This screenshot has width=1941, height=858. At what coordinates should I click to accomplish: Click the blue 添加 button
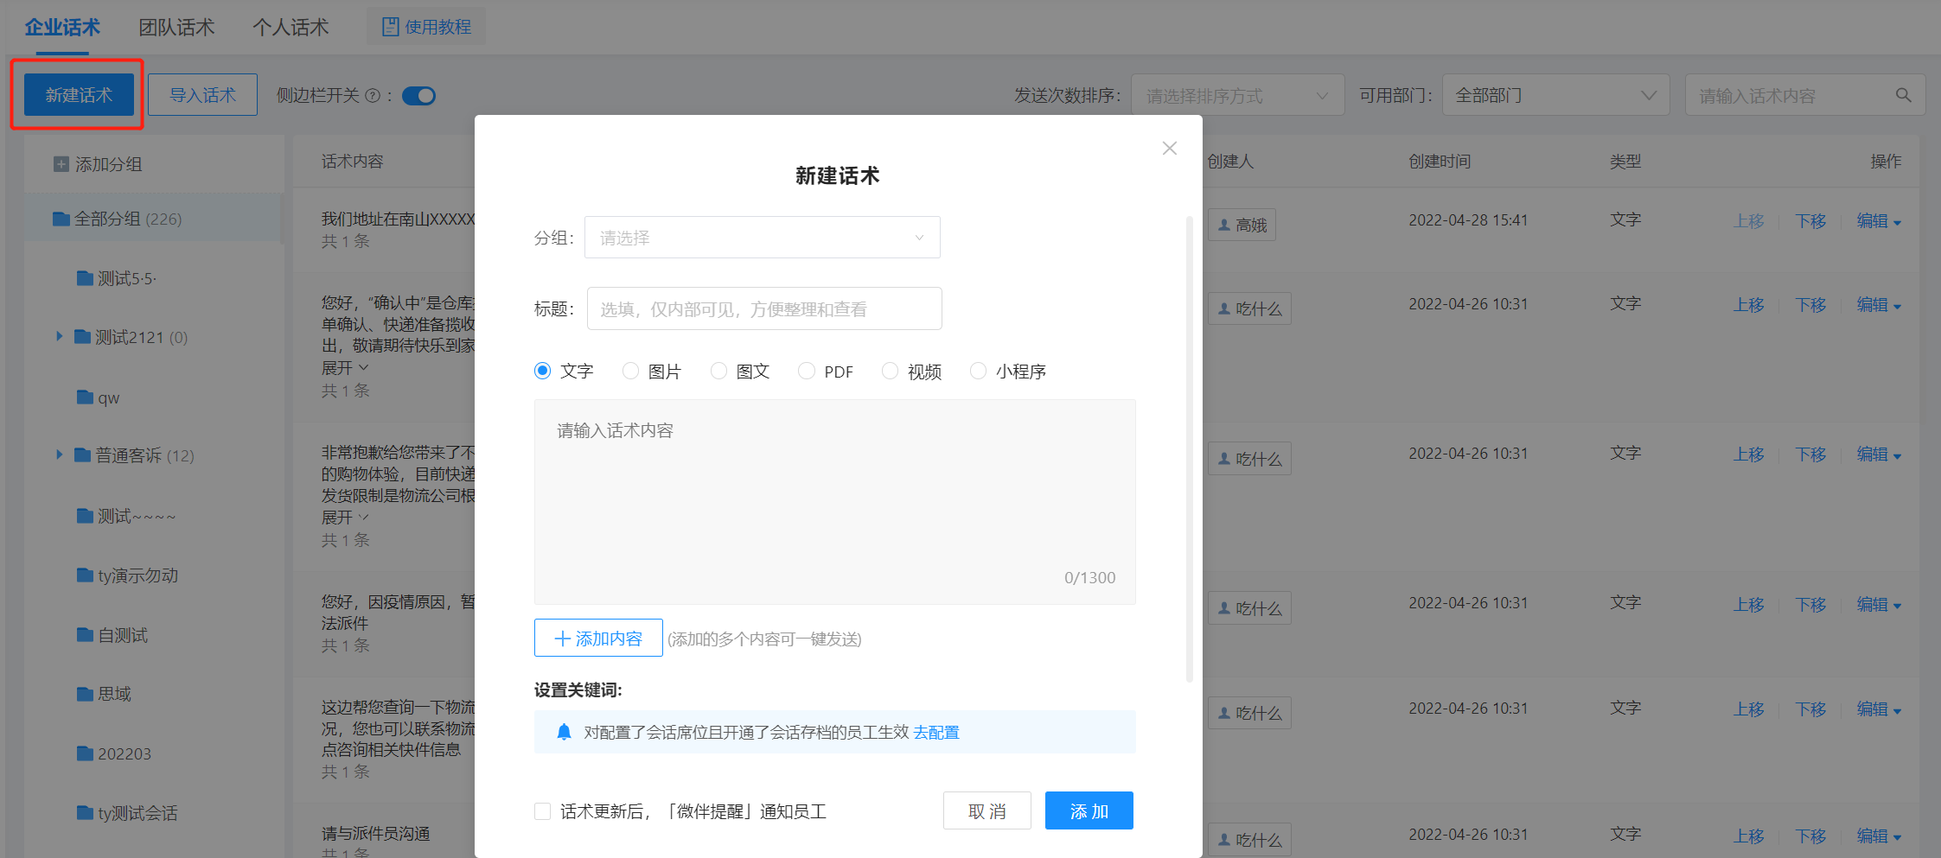coord(1089,811)
